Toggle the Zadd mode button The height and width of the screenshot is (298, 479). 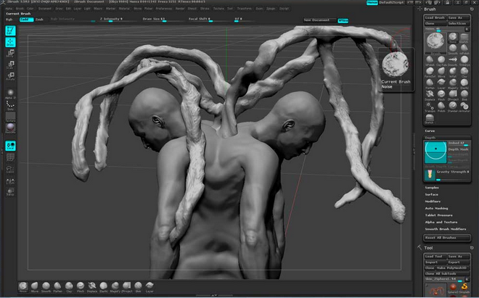coord(25,20)
